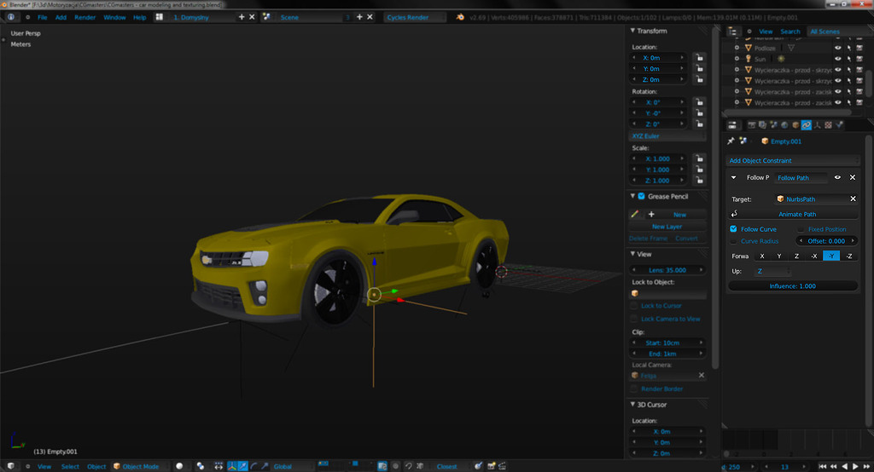Collapse the 3D Cursor panel
The image size is (874, 472).
coord(632,405)
